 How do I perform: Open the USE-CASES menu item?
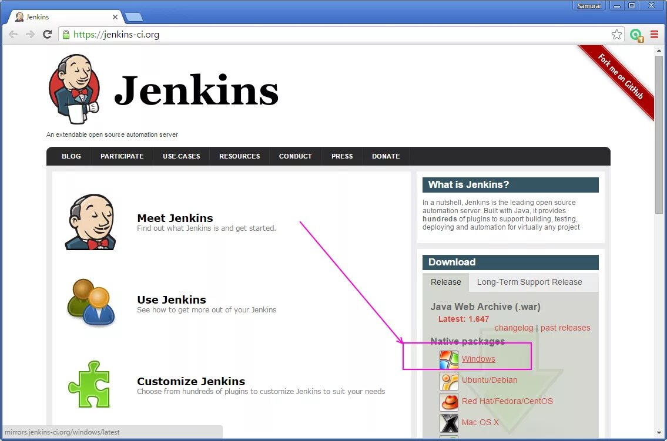coord(181,156)
